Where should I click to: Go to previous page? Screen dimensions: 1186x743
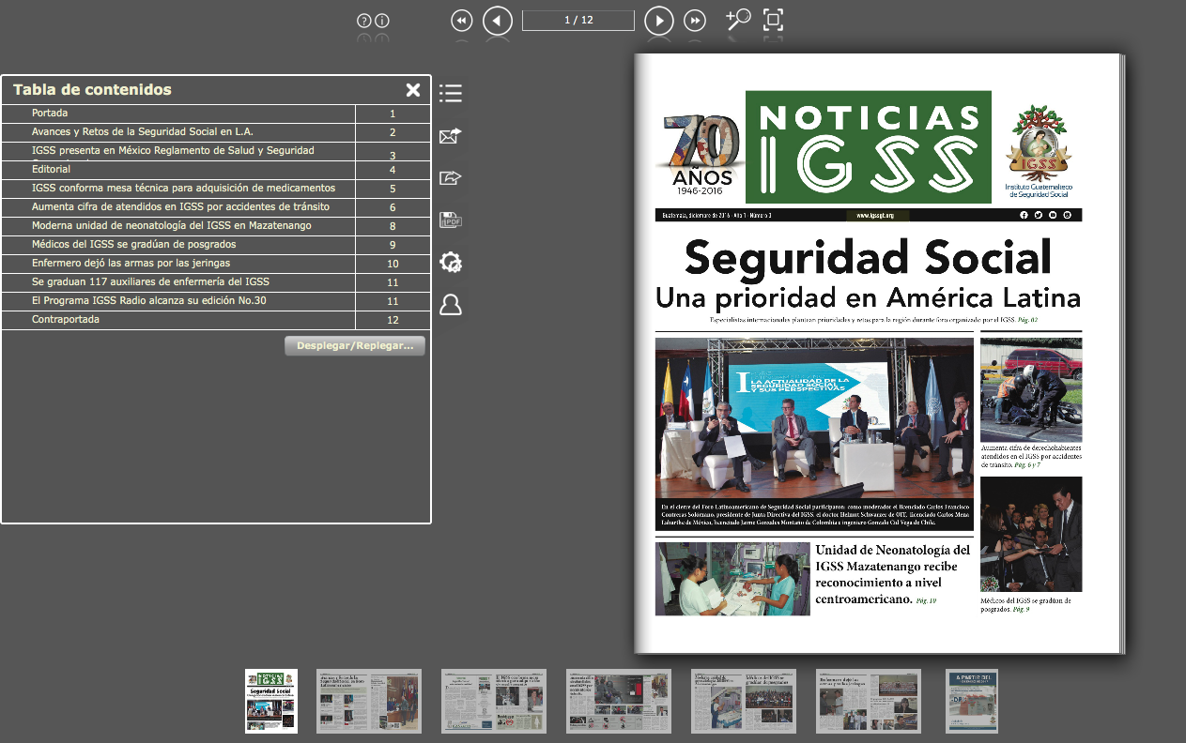coord(498,21)
